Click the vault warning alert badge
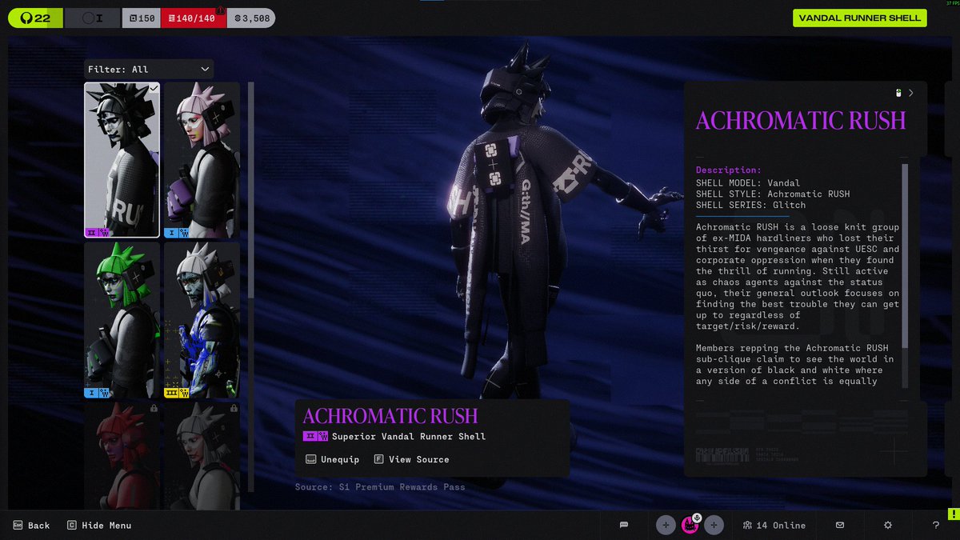960x540 pixels. coord(221,9)
